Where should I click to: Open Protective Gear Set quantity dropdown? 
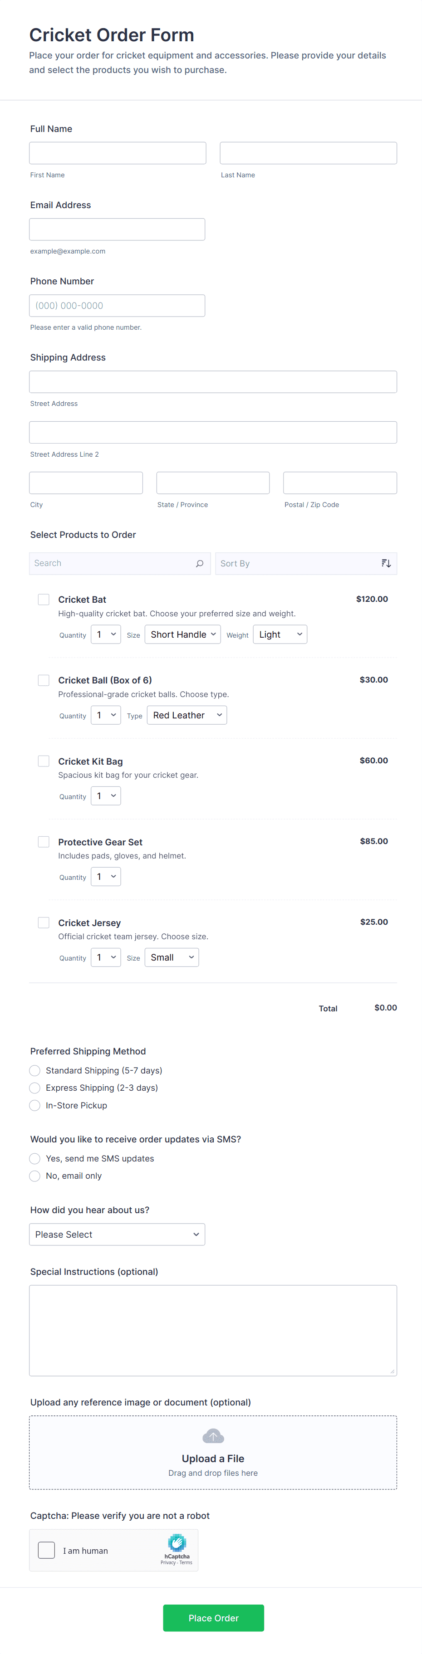pos(106,877)
